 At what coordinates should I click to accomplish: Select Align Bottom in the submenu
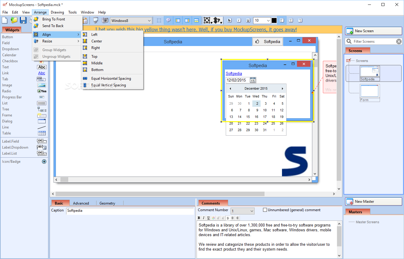(112, 70)
